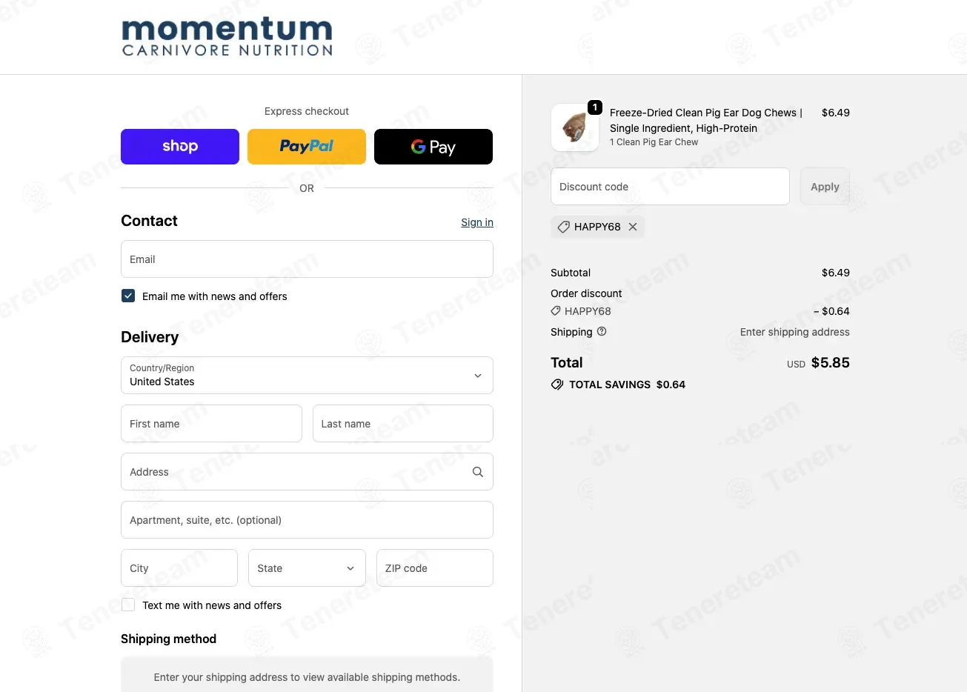The height and width of the screenshot is (692, 967).
Task: Focus the Discount code field
Action: coord(670,187)
